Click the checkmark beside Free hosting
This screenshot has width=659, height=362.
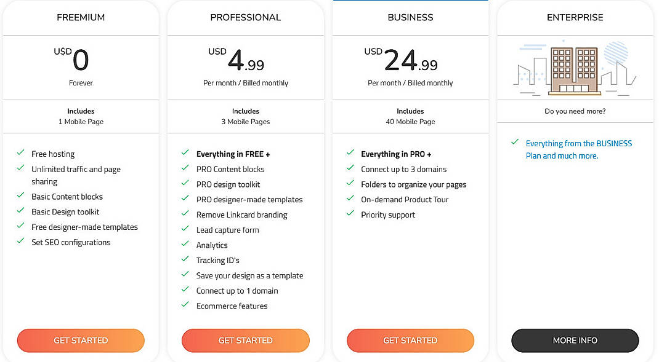click(20, 152)
